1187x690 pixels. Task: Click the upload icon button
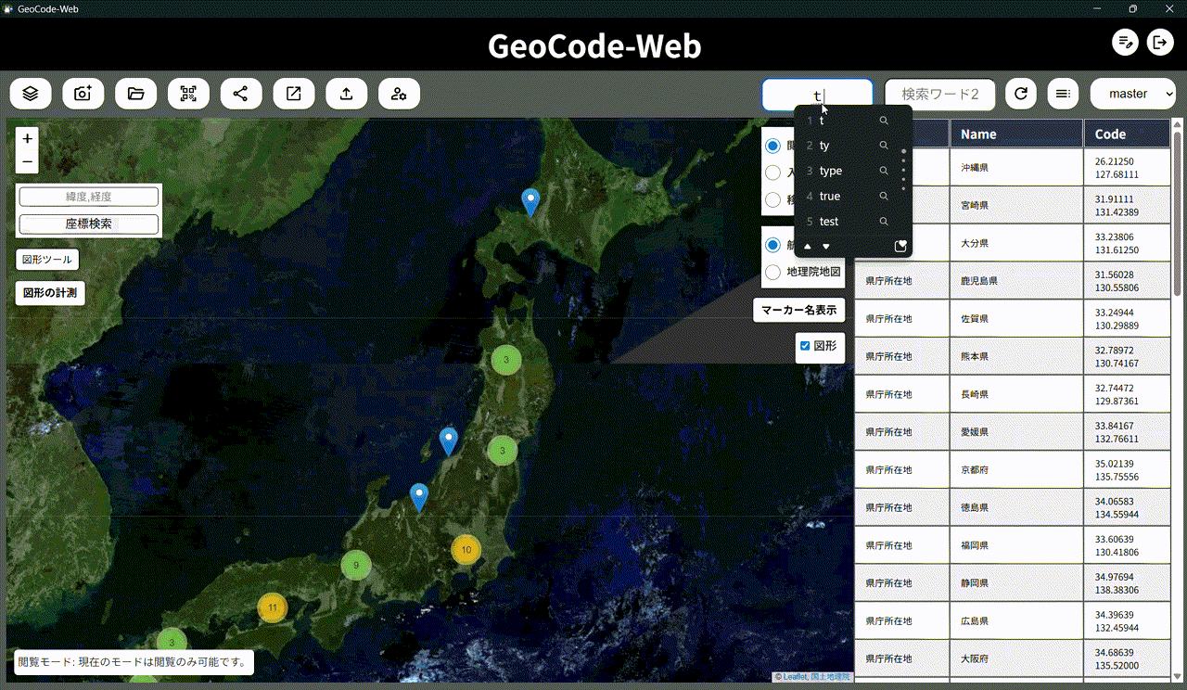tap(347, 94)
